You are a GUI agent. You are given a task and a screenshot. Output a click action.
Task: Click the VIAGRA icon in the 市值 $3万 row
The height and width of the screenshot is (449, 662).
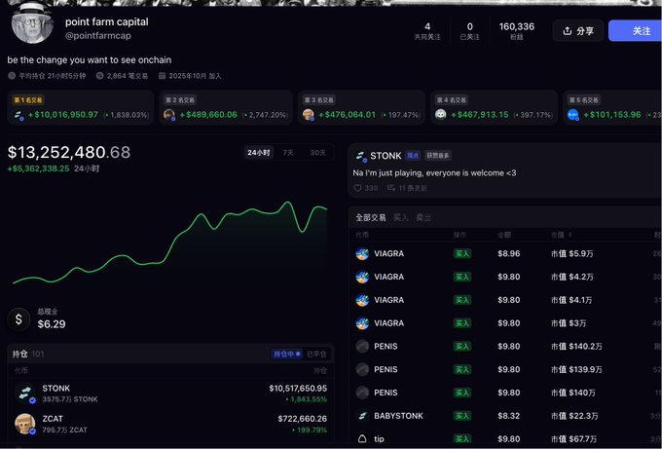362,323
